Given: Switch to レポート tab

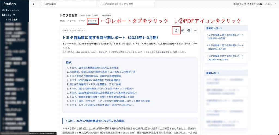Looking at the screenshot, I should 92,21.
